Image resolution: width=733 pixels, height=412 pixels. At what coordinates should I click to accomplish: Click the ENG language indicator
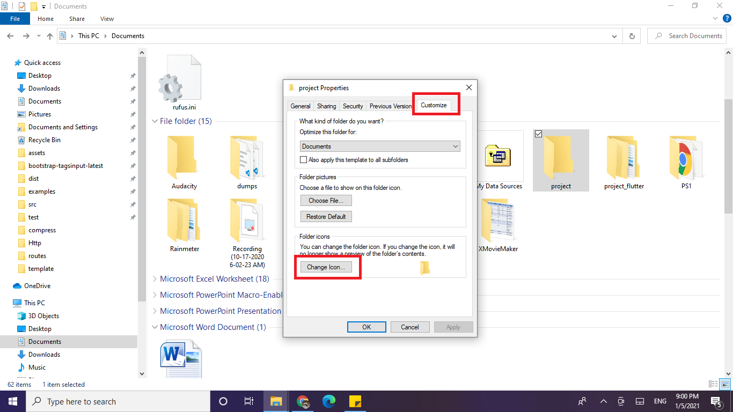point(660,401)
